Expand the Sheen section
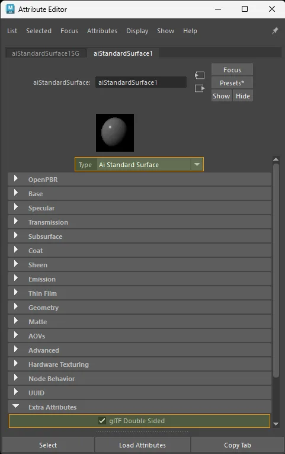The image size is (285, 454). [x=139, y=265]
